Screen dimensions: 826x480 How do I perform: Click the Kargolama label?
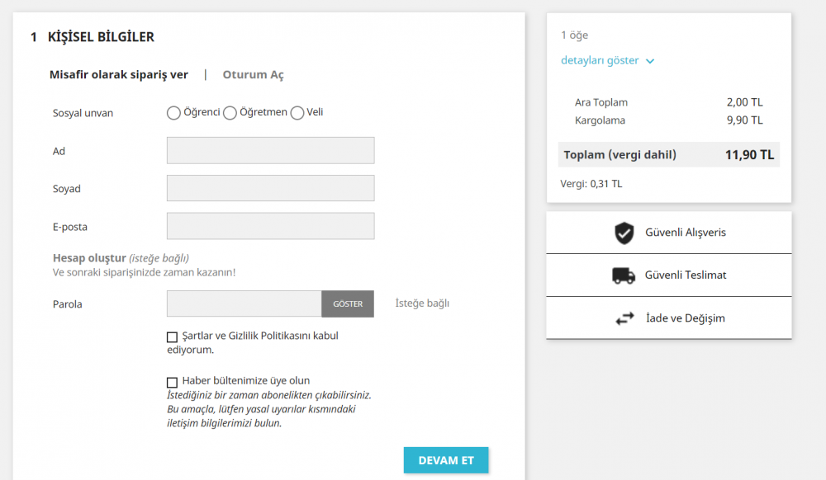600,120
